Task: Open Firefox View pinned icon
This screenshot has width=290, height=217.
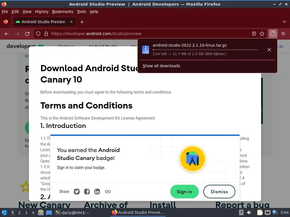Action: 6,22
